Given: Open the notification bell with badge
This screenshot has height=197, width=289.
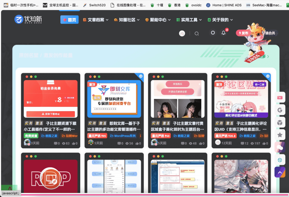Looking at the screenshot, I should click(224, 33).
